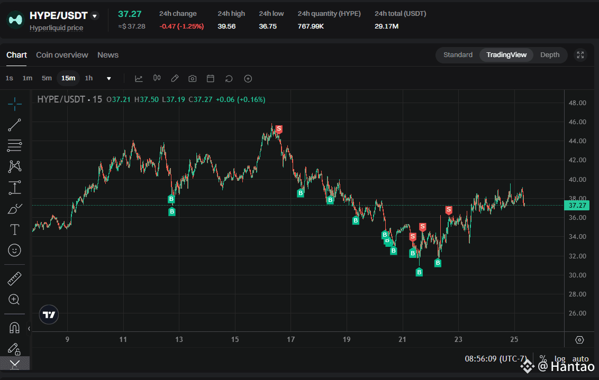Click the HYPE/USDT · 15 chart legend title

(x=69, y=99)
